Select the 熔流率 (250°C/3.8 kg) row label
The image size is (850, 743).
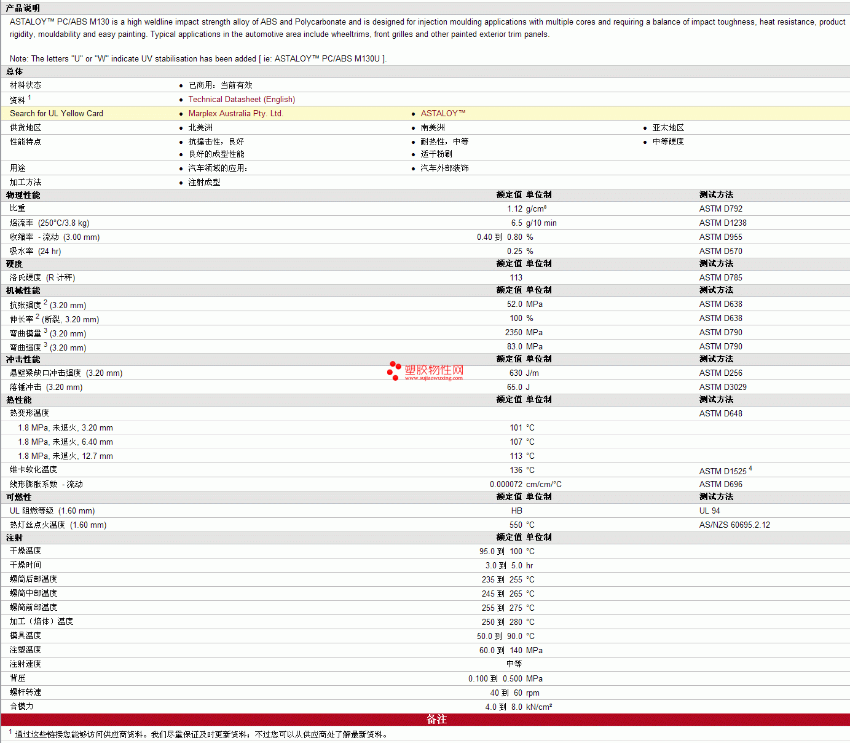[49, 223]
